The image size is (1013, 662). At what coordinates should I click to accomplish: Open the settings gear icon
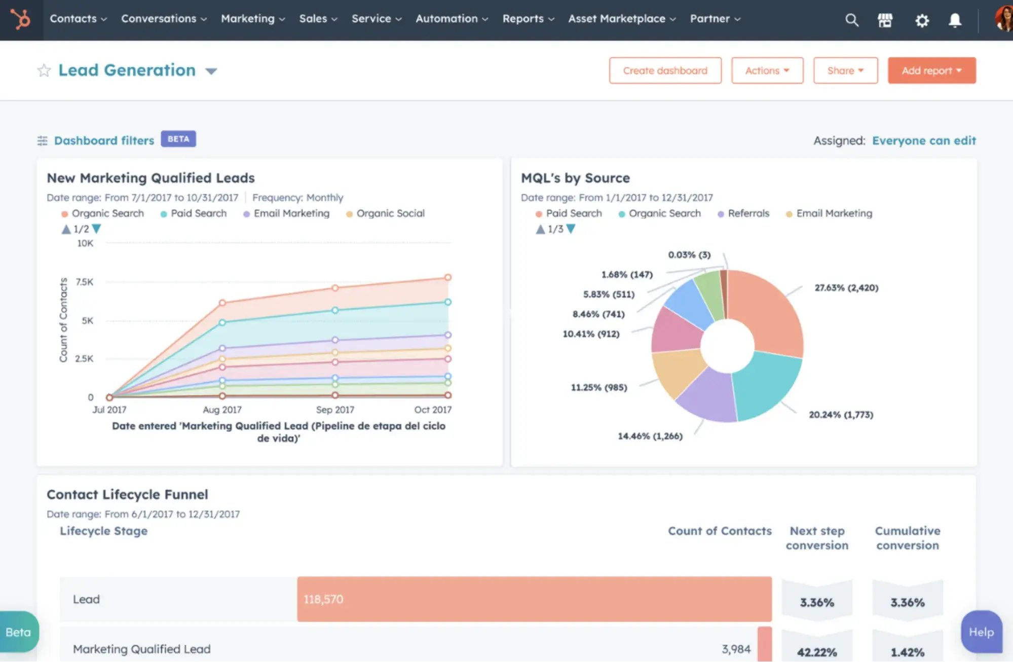[x=922, y=20]
